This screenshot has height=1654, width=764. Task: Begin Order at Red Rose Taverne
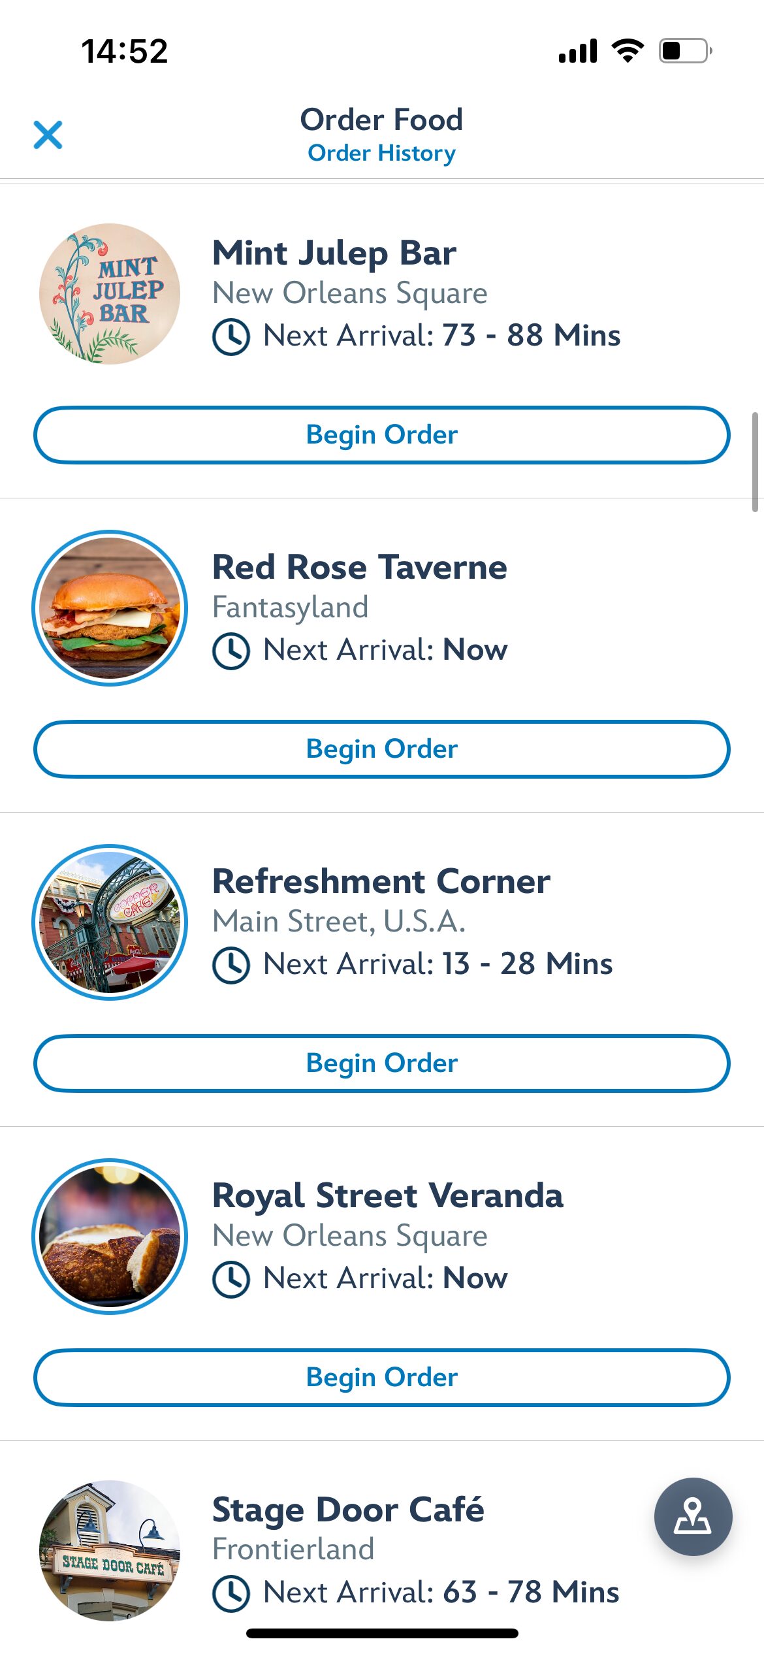[381, 749]
